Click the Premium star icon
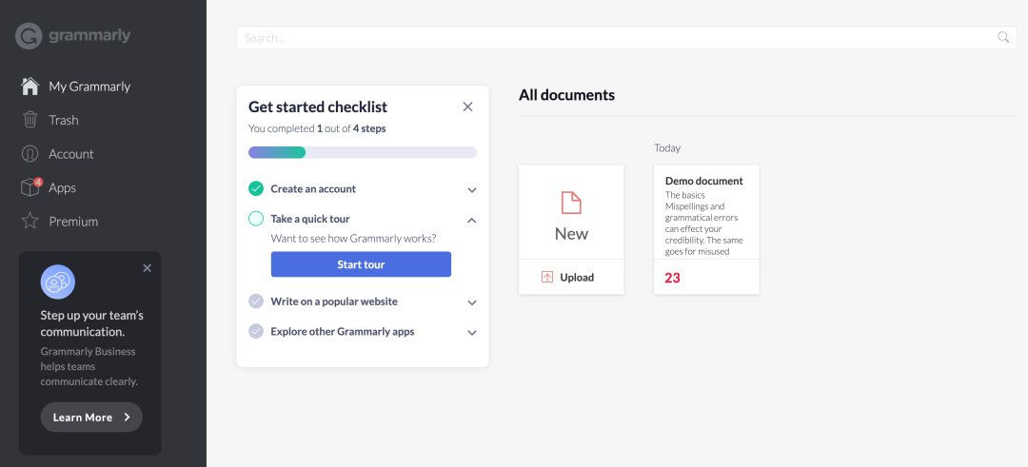This screenshot has height=467, width=1028. 30,222
